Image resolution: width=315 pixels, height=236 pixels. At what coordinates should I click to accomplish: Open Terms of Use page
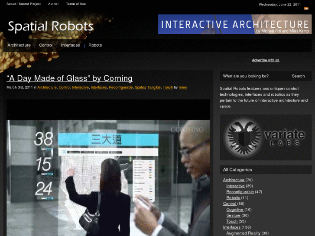(76, 4)
